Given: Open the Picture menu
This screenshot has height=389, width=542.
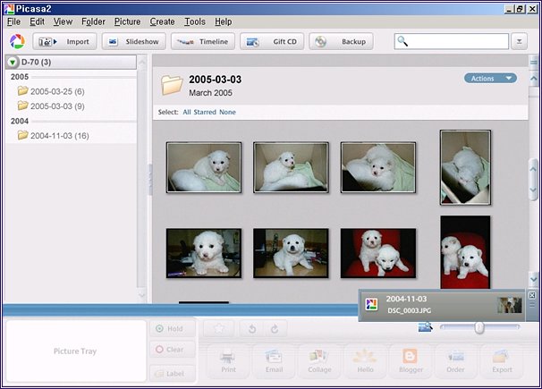Looking at the screenshot, I should click(127, 21).
